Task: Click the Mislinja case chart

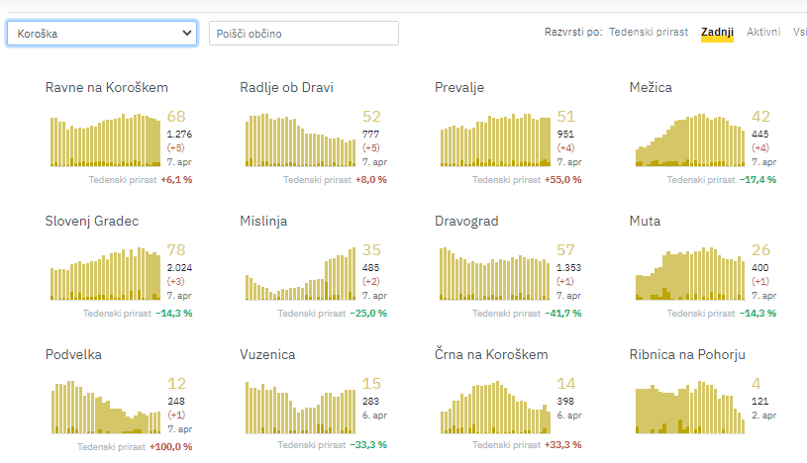Action: point(300,273)
